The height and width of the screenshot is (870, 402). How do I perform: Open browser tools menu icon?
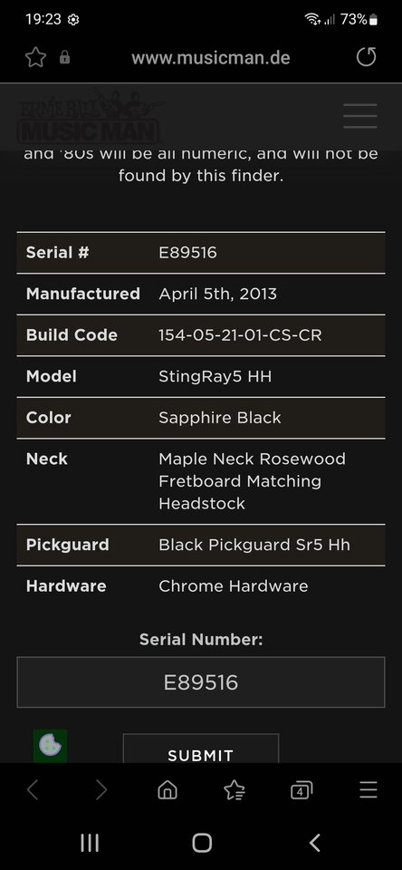[x=368, y=789]
